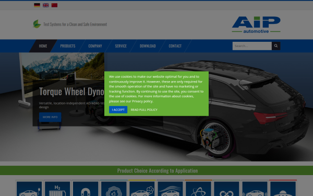
Task: Open READ FULL POLICY link
Action: [144, 110]
